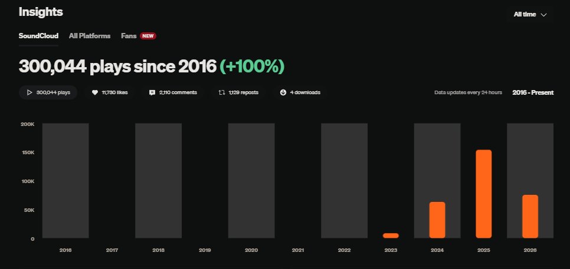Click the heart icon beside likes

tap(95, 92)
